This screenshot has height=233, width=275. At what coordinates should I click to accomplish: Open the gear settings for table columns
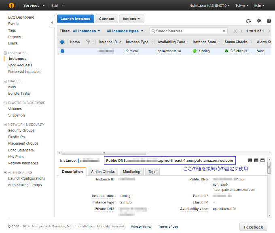pos(259,21)
